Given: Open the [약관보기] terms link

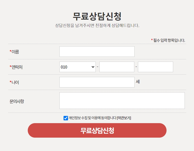Looking at the screenshot, I should point(124,118).
